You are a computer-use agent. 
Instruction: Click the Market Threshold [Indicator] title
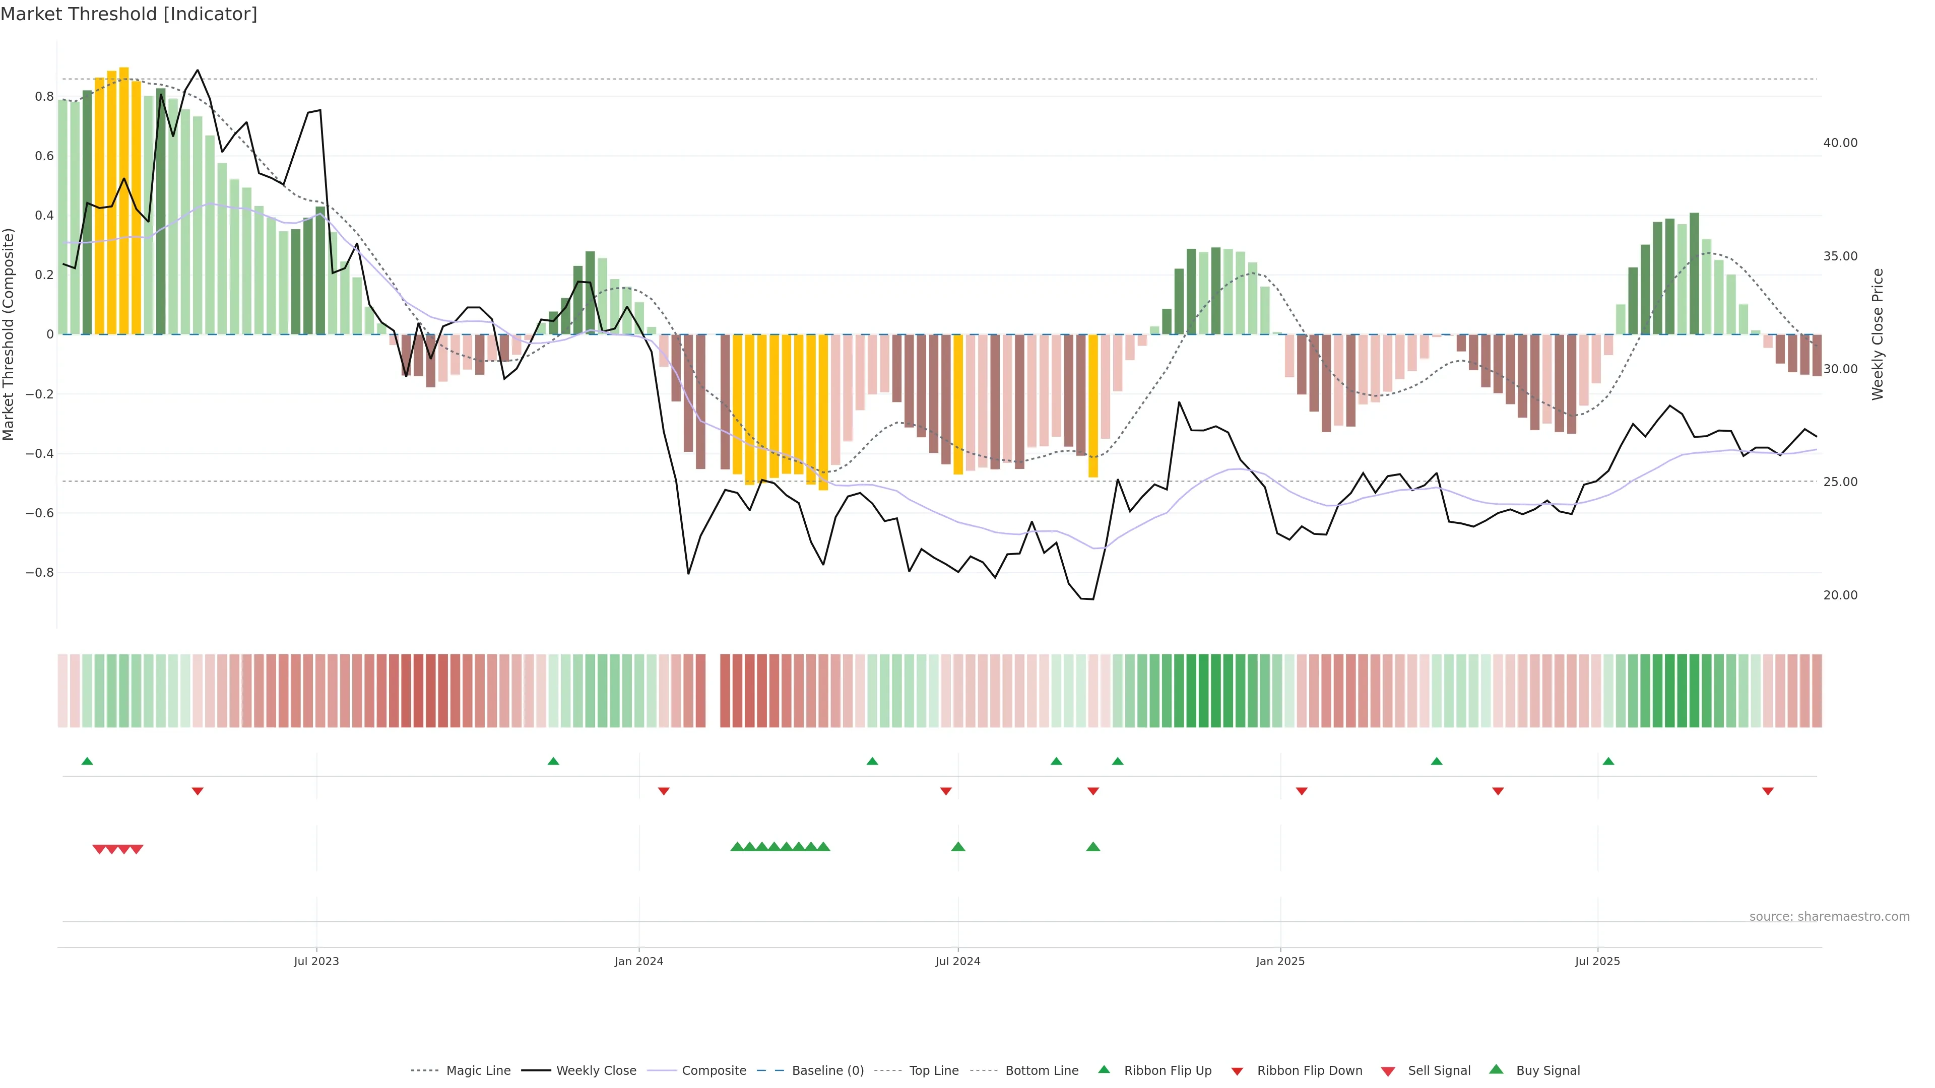click(128, 14)
